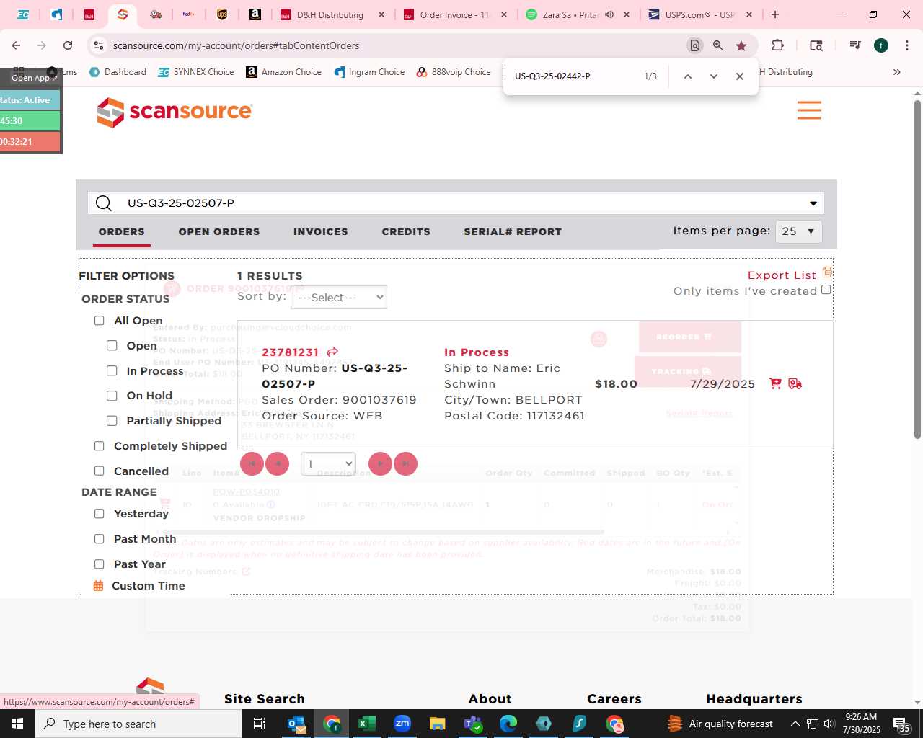Screen dimensions: 923x738
Task: Go to last page of results
Action: (x=406, y=463)
